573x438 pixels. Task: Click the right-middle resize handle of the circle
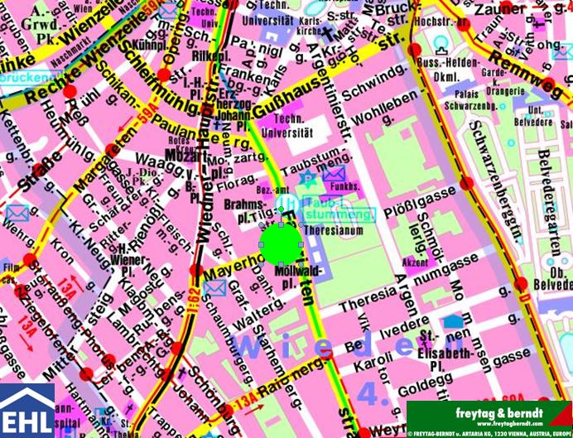pos(302,243)
